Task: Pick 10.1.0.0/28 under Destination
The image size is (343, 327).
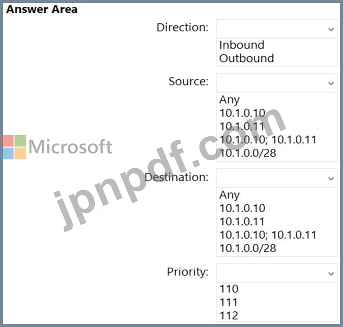Action: pos(247,248)
